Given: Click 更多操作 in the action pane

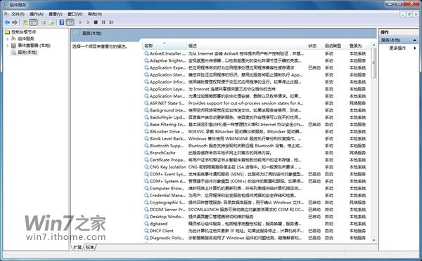Looking at the screenshot, I should point(397,48).
